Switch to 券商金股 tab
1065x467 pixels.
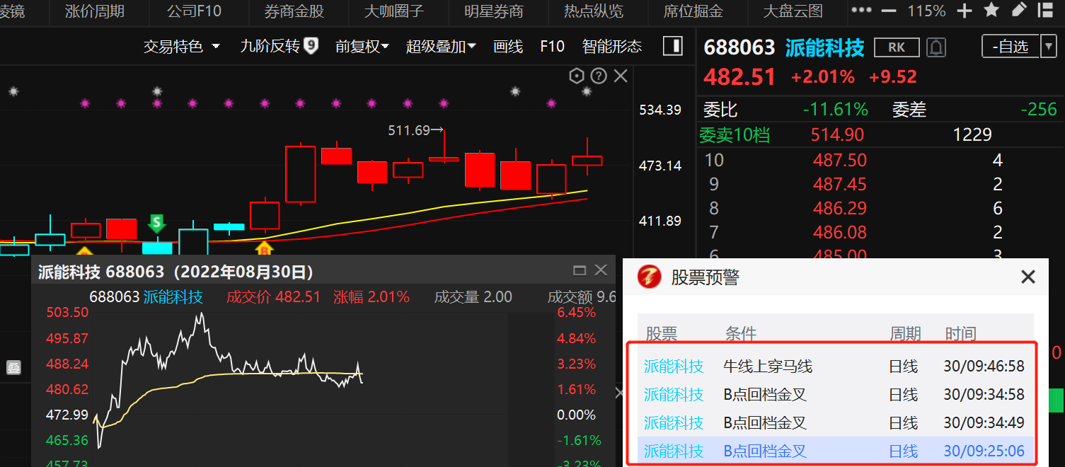pyautogui.click(x=294, y=11)
